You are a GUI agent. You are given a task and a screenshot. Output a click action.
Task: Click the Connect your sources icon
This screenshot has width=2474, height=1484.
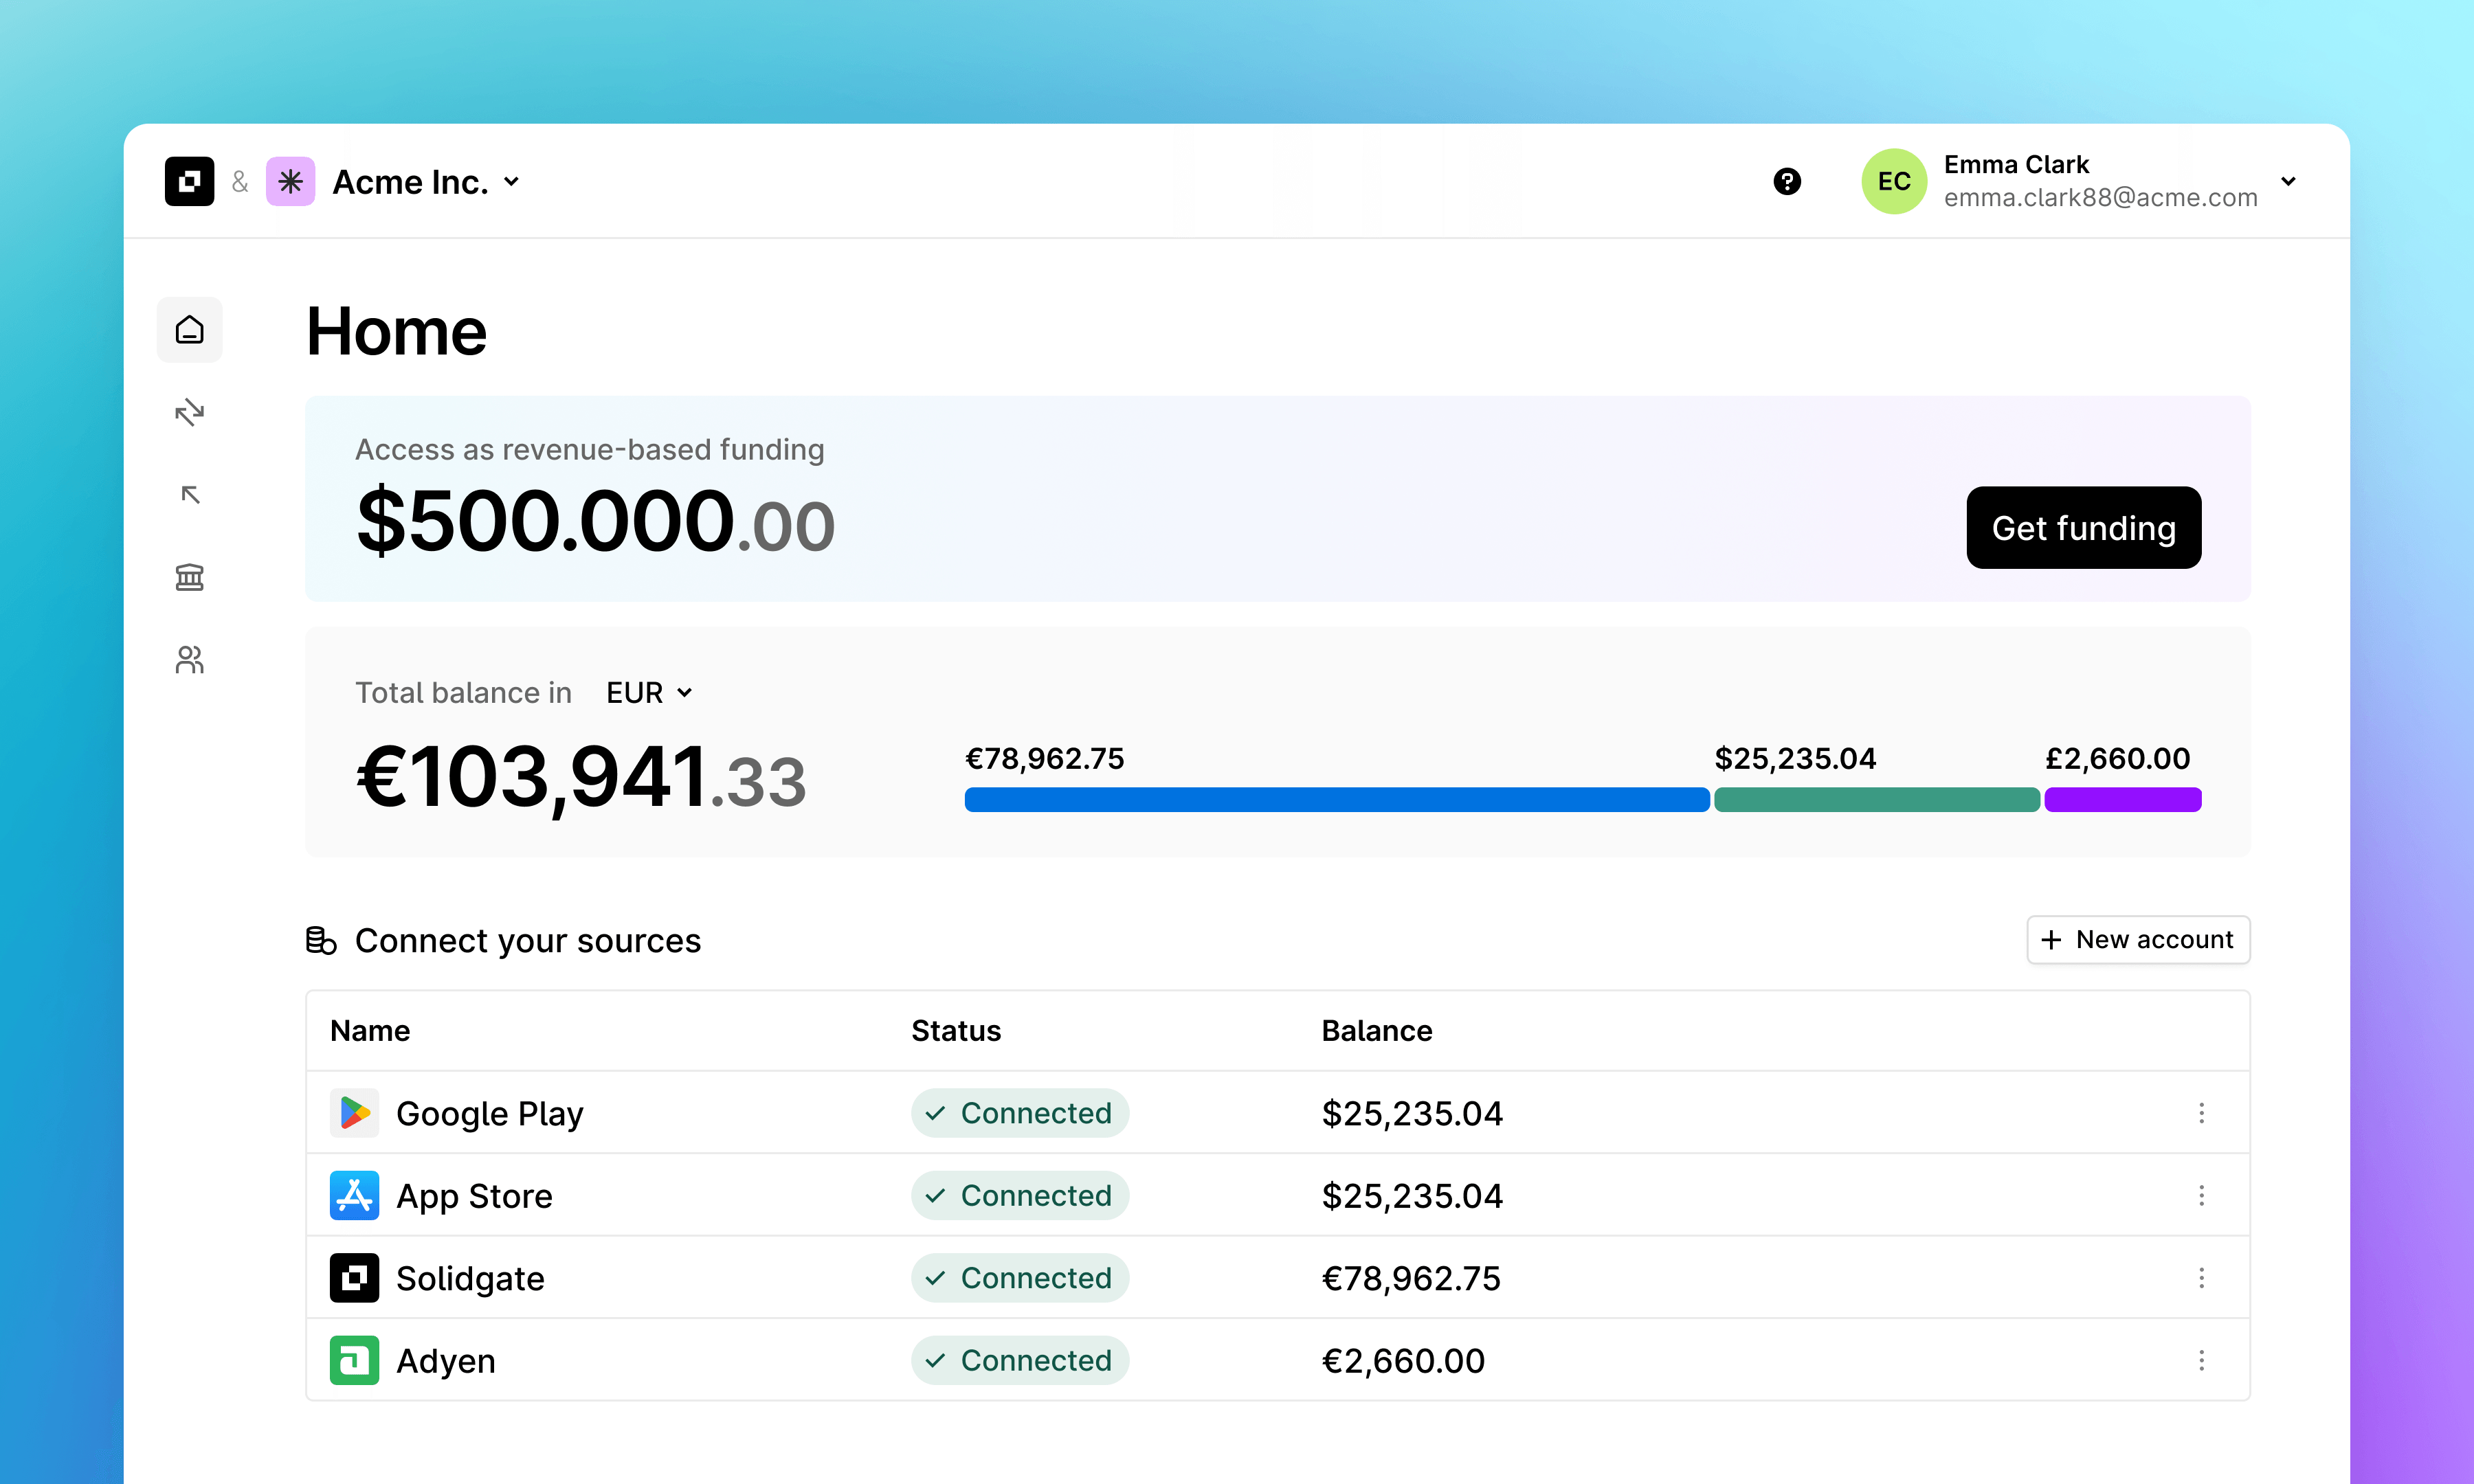click(322, 940)
